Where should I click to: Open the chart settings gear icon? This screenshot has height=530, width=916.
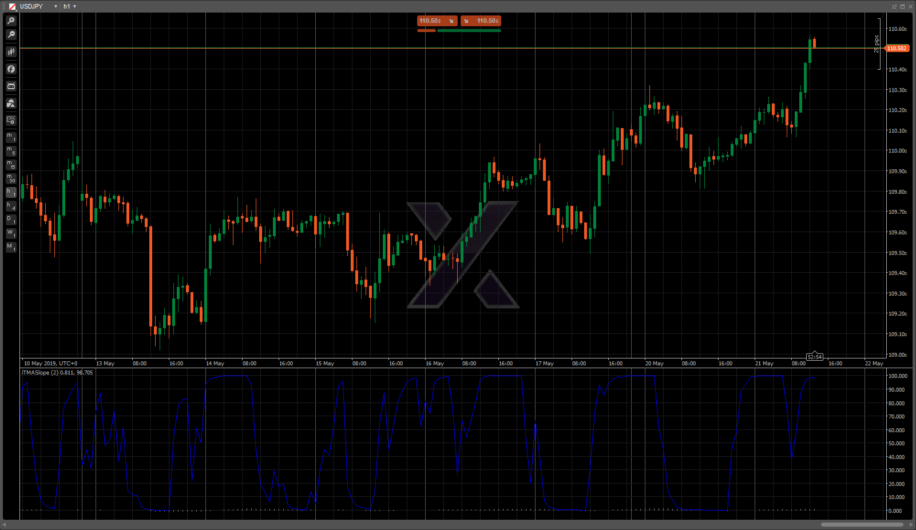click(x=11, y=121)
